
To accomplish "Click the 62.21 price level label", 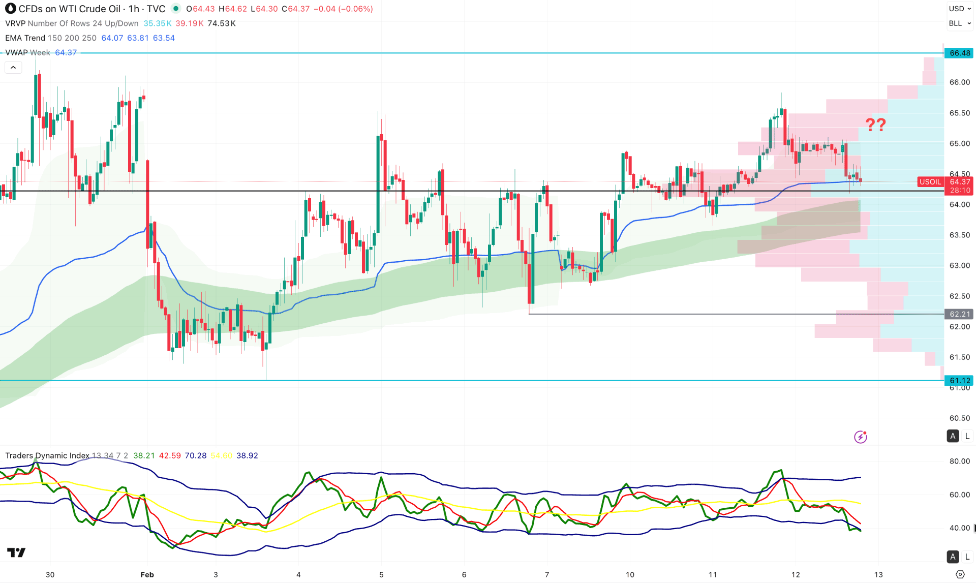I will (959, 314).
